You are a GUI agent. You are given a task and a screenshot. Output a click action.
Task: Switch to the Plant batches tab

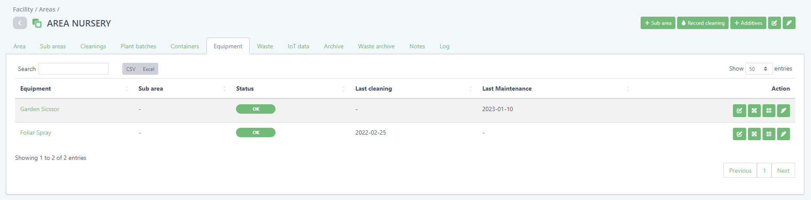pyautogui.click(x=138, y=46)
